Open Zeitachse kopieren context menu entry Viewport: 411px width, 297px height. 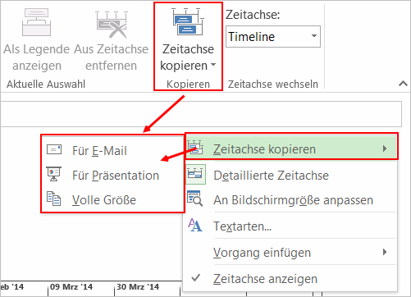point(291,149)
